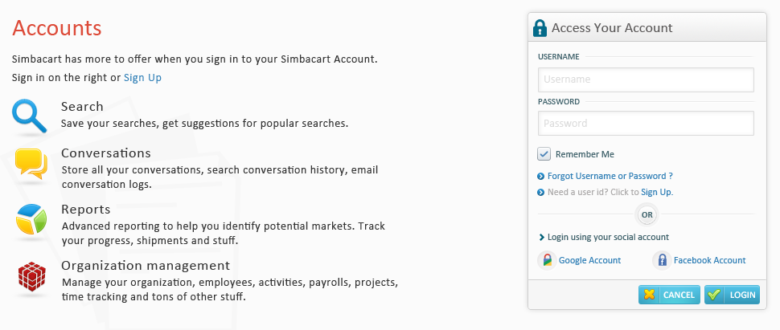Focus the Password input field
The height and width of the screenshot is (330, 780).
(646, 124)
